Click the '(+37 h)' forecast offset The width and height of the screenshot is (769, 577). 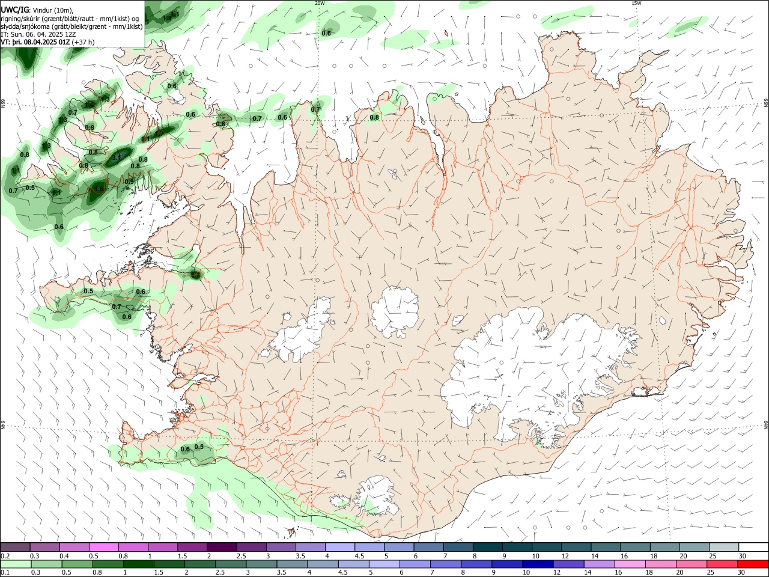click(x=83, y=42)
